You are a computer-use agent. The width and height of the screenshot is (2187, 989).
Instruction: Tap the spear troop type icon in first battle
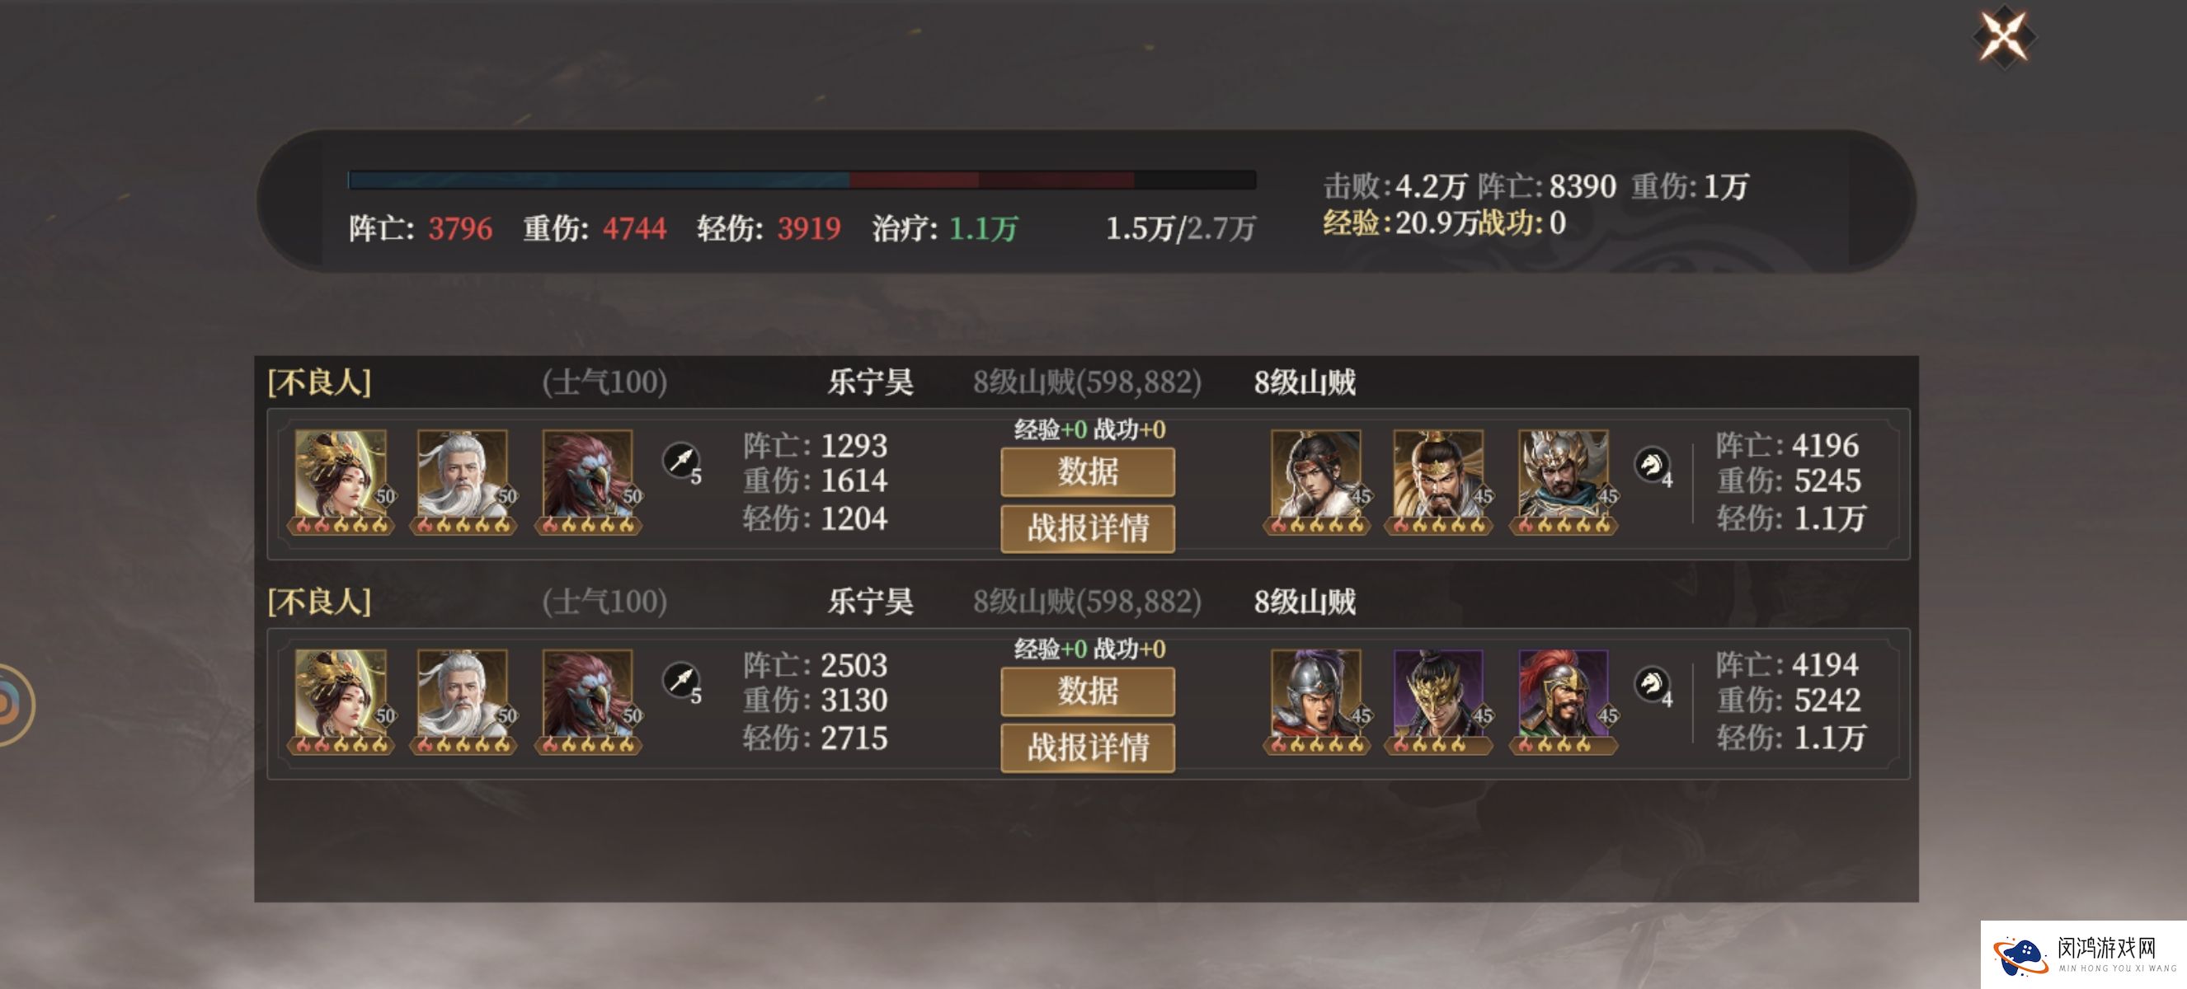click(x=682, y=462)
